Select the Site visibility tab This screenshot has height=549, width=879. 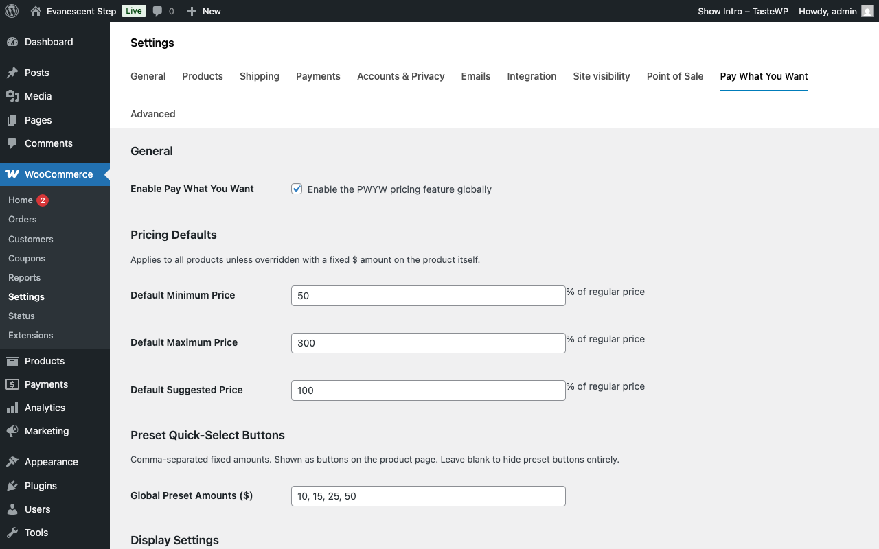coord(602,76)
